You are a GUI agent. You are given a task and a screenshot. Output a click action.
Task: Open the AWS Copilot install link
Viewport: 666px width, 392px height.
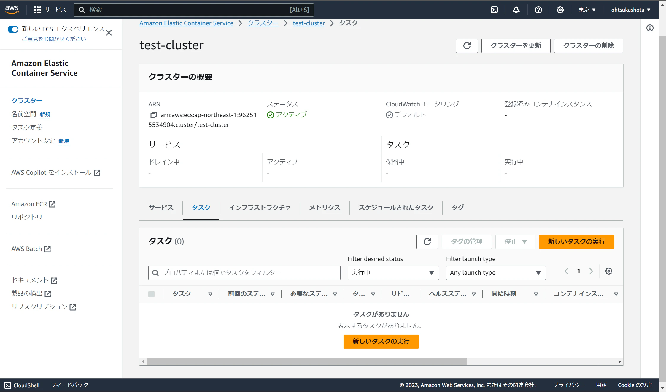[x=56, y=173]
